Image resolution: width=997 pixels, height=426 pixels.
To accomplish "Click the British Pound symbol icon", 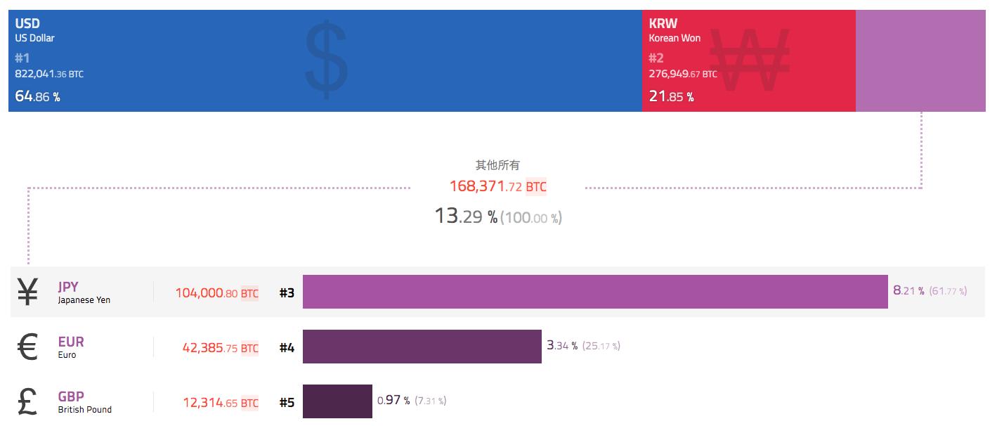I will click(27, 402).
